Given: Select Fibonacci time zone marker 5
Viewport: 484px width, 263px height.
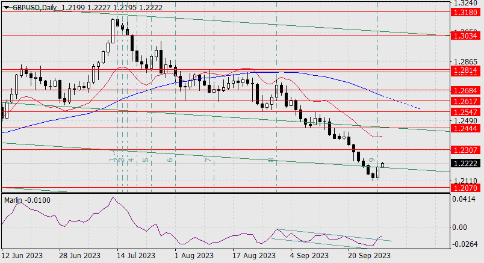Looking at the screenshot, I should coord(146,160).
